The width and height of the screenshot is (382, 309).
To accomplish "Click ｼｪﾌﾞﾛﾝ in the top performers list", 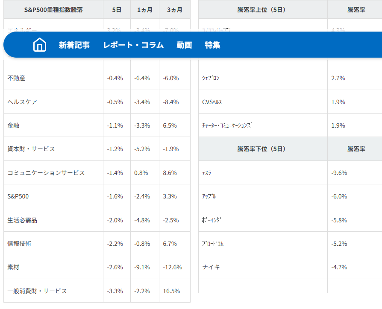I will pos(211,78).
